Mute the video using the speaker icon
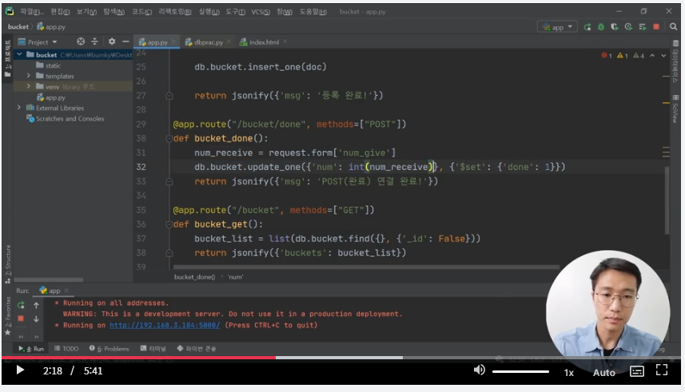685x392 pixels. [x=480, y=370]
